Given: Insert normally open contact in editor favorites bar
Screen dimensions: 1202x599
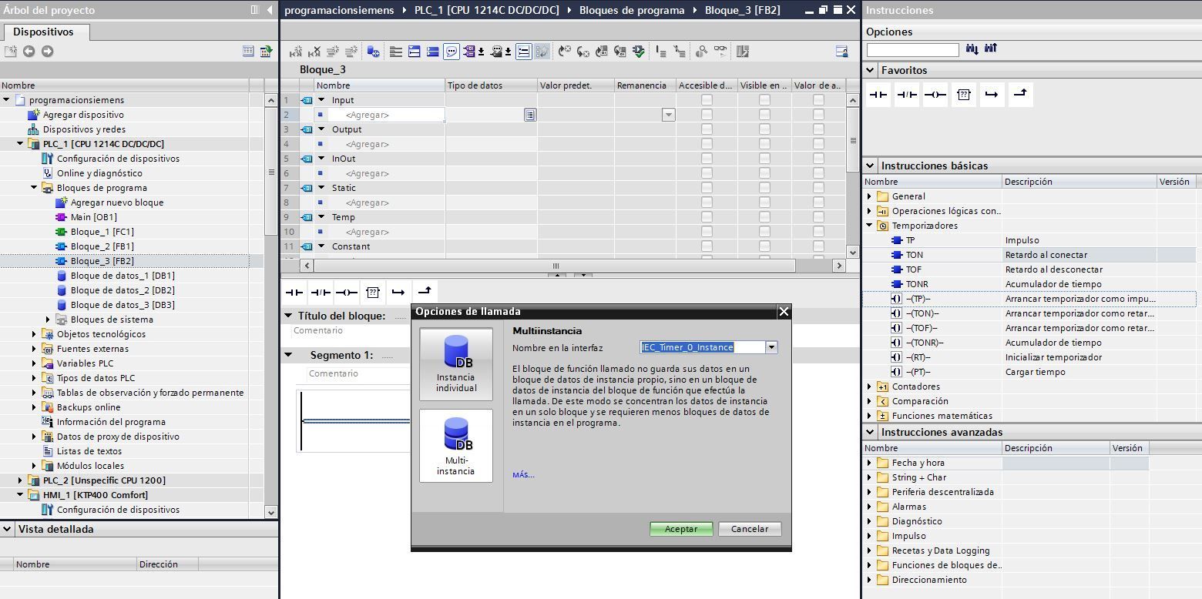Looking at the screenshot, I should point(294,293).
